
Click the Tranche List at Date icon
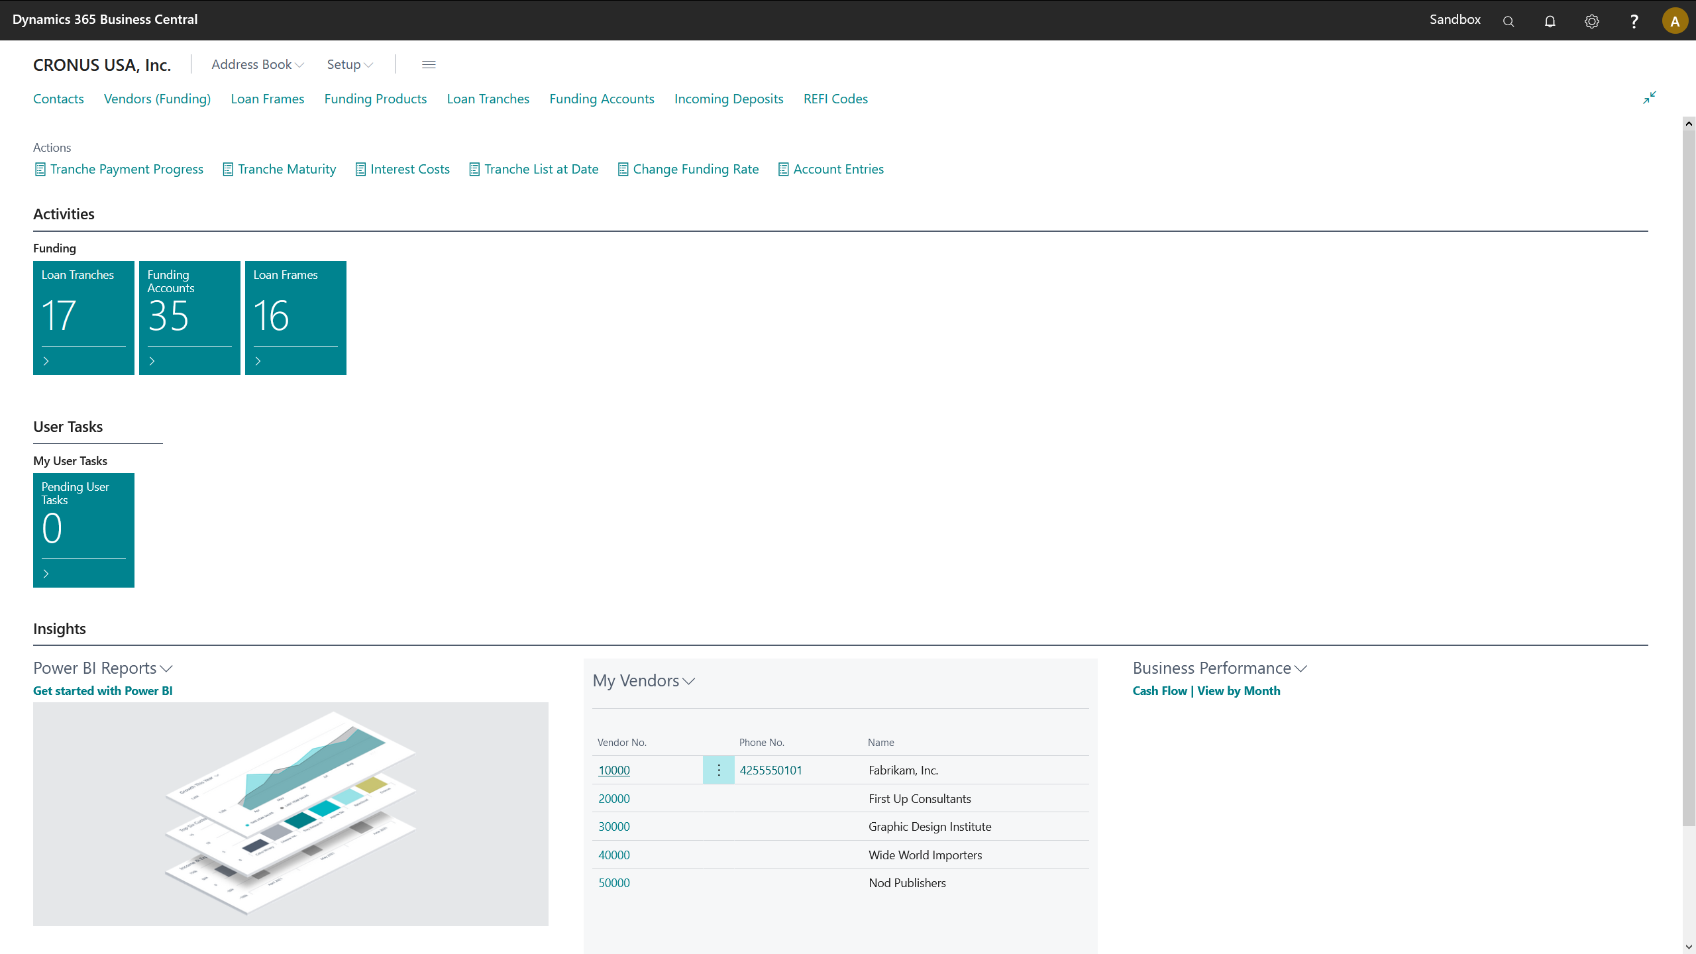click(474, 170)
